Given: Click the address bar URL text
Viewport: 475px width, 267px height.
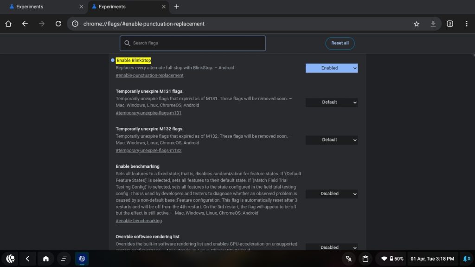Looking at the screenshot, I should coord(144,24).
